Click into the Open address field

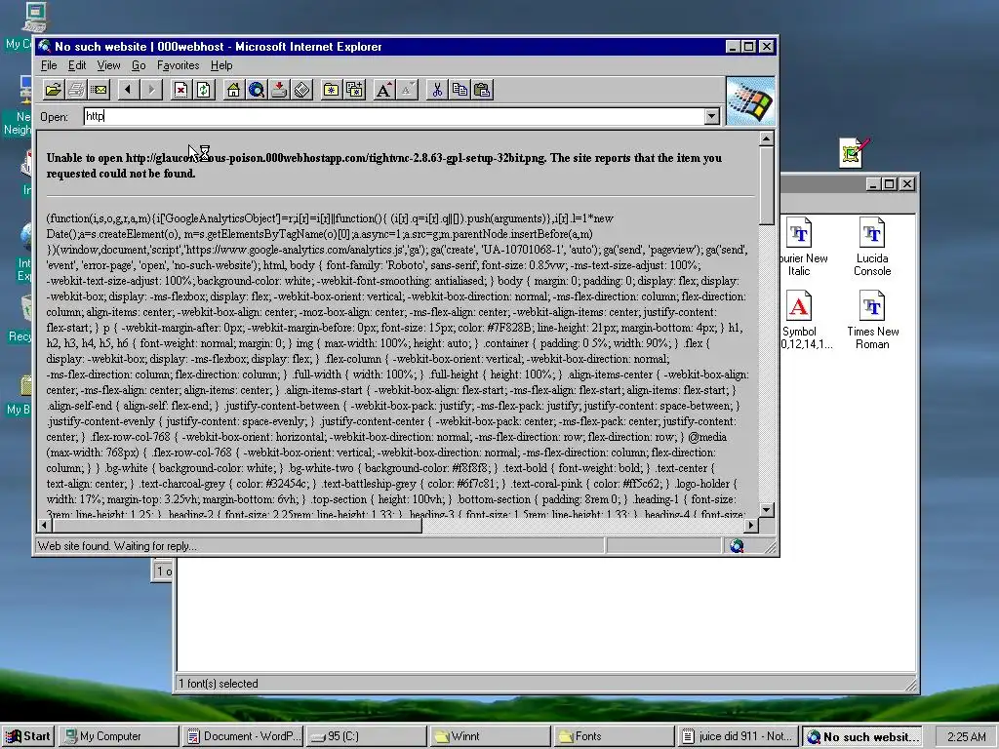[x=394, y=117]
